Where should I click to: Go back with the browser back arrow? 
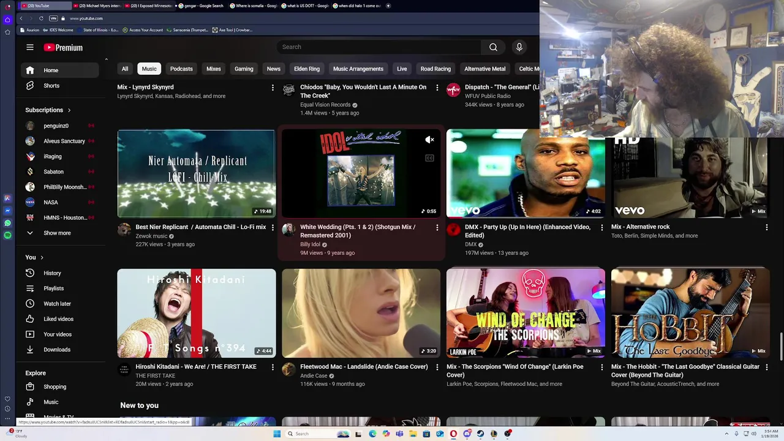pos(21,18)
